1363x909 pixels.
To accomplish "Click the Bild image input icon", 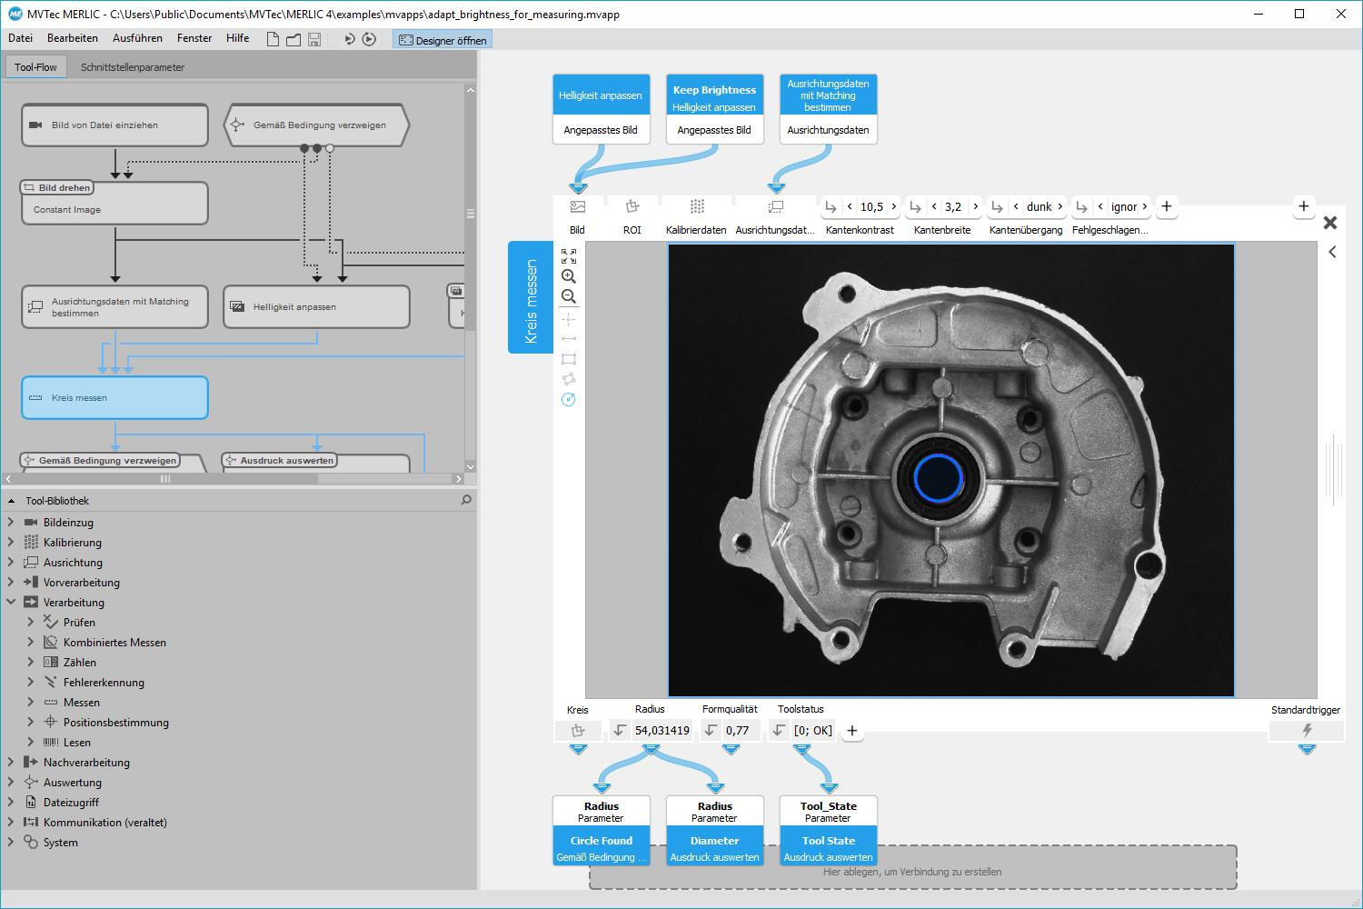I will (x=578, y=207).
